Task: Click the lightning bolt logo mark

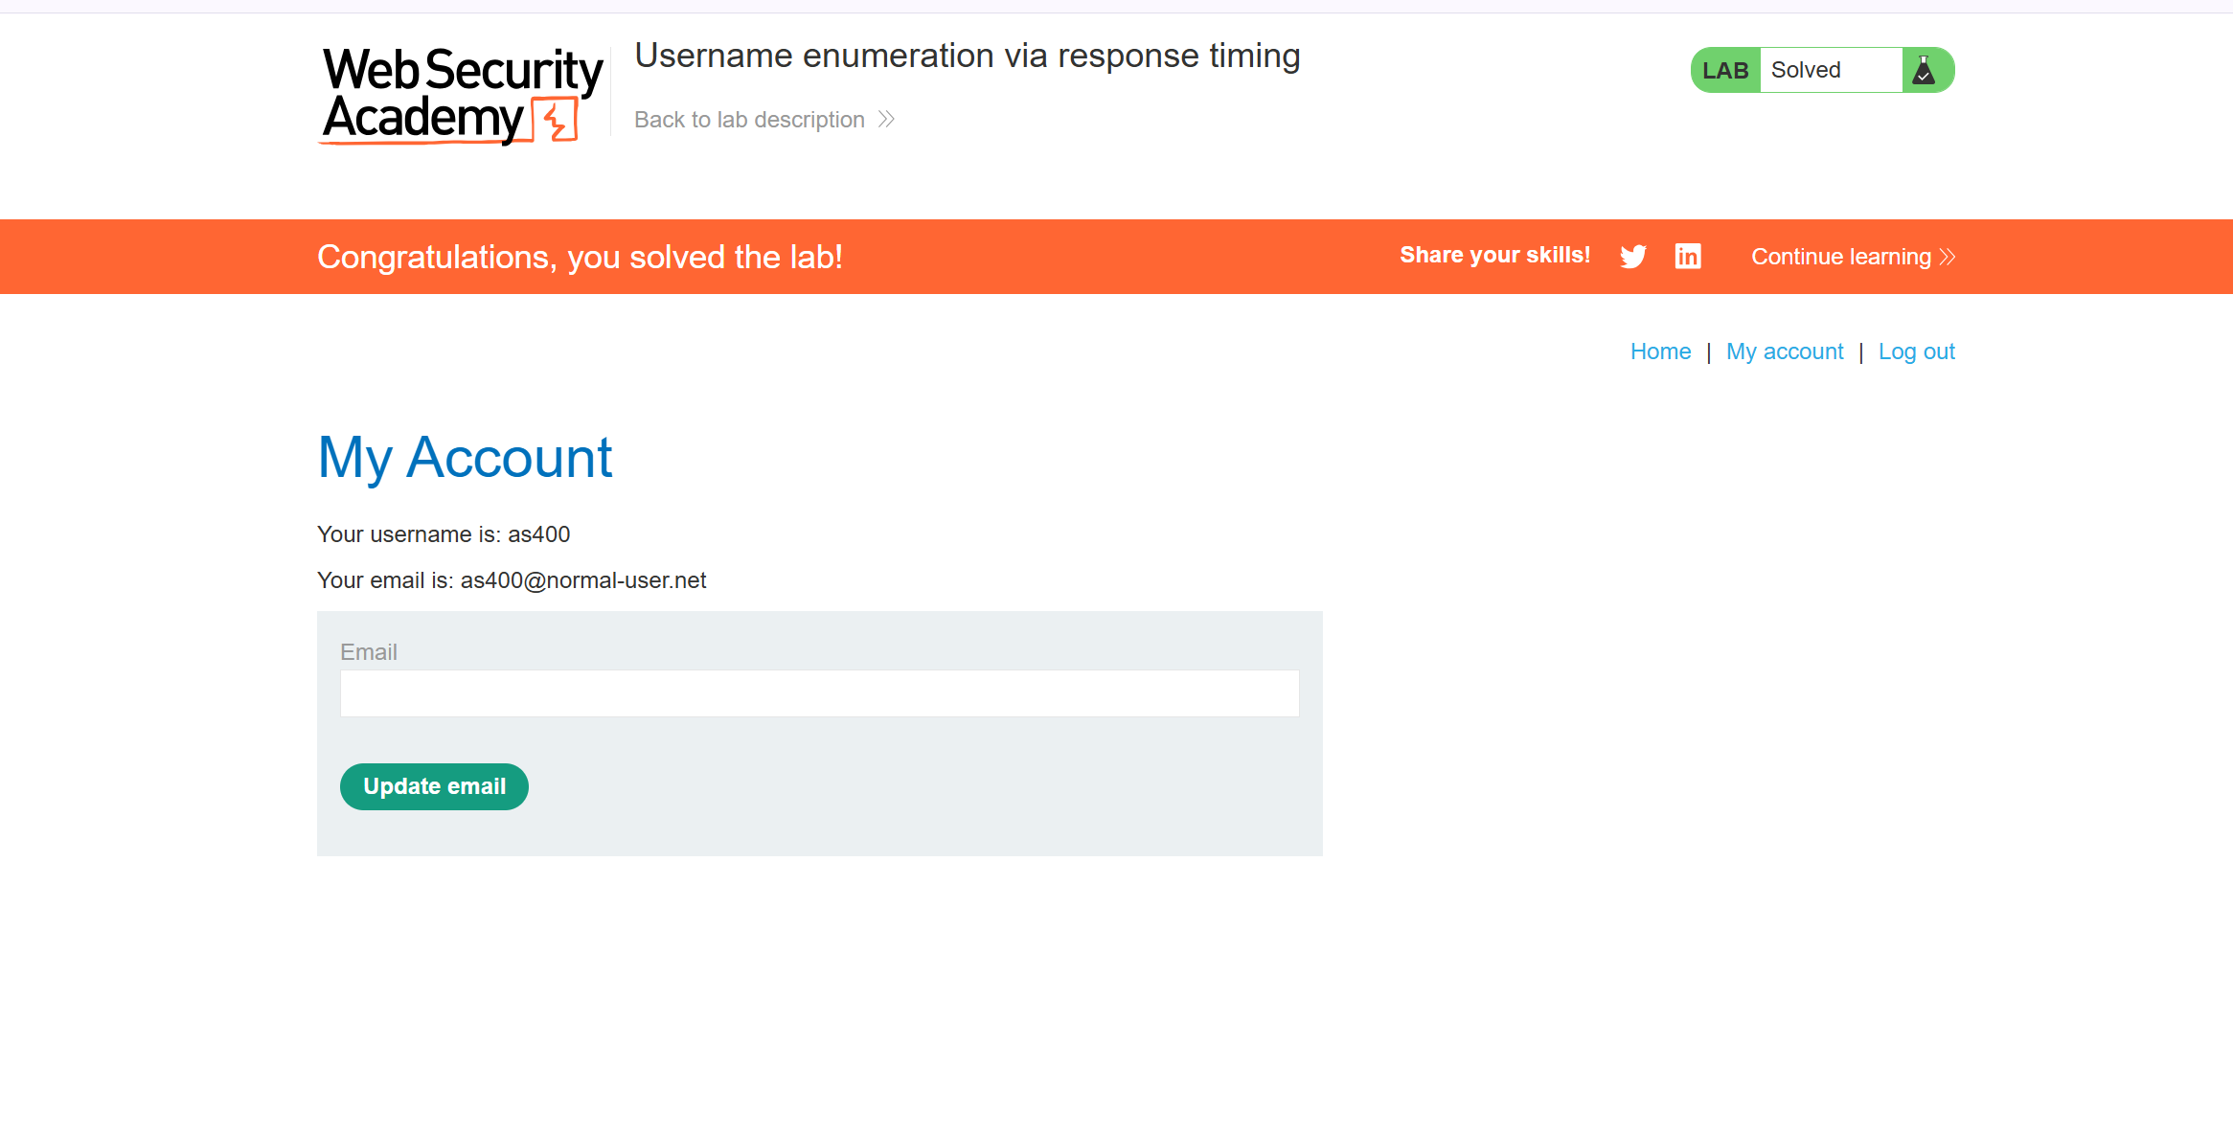Action: pos(555,121)
